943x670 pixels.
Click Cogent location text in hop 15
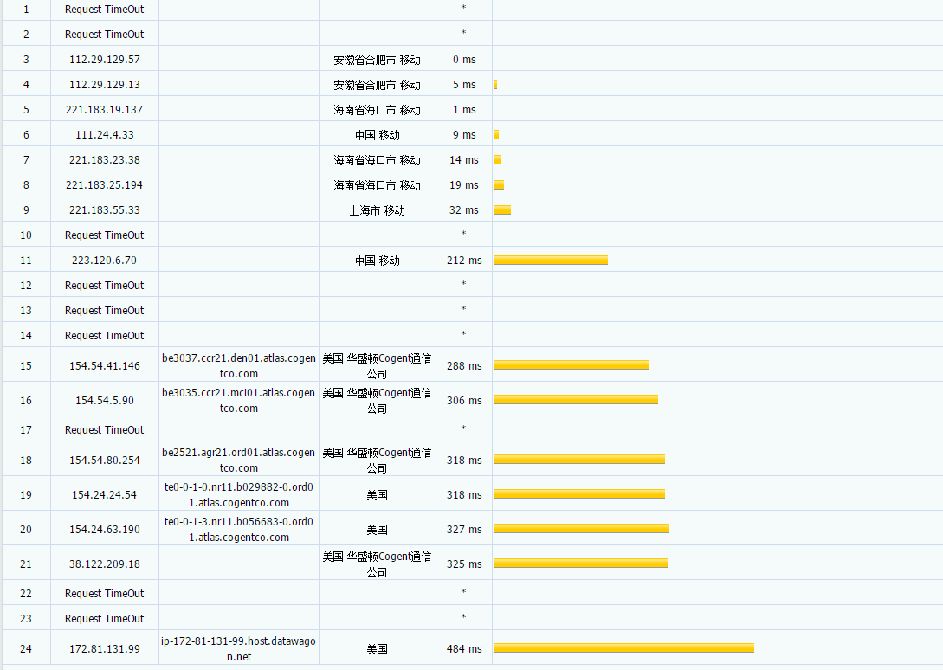pyautogui.click(x=377, y=365)
